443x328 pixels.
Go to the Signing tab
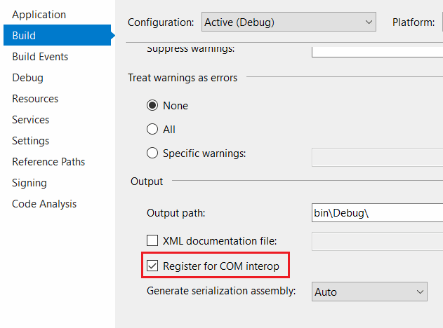point(29,183)
